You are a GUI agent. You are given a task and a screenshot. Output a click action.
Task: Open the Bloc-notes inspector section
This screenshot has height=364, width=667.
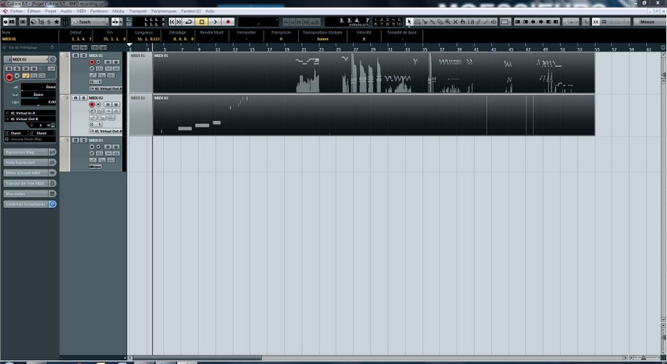point(26,194)
